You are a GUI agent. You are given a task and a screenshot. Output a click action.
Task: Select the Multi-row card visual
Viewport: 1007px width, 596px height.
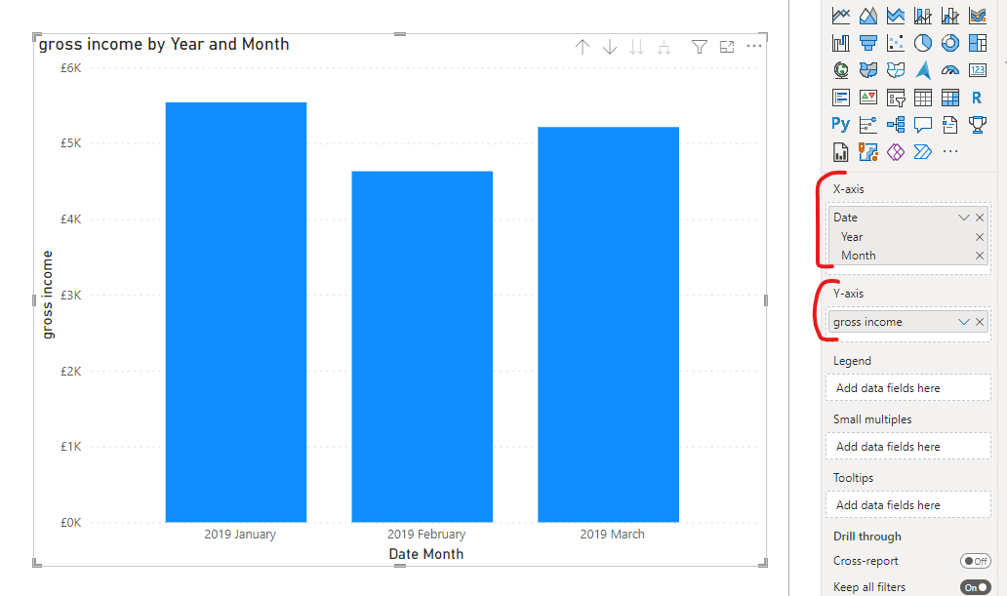pyautogui.click(x=841, y=98)
